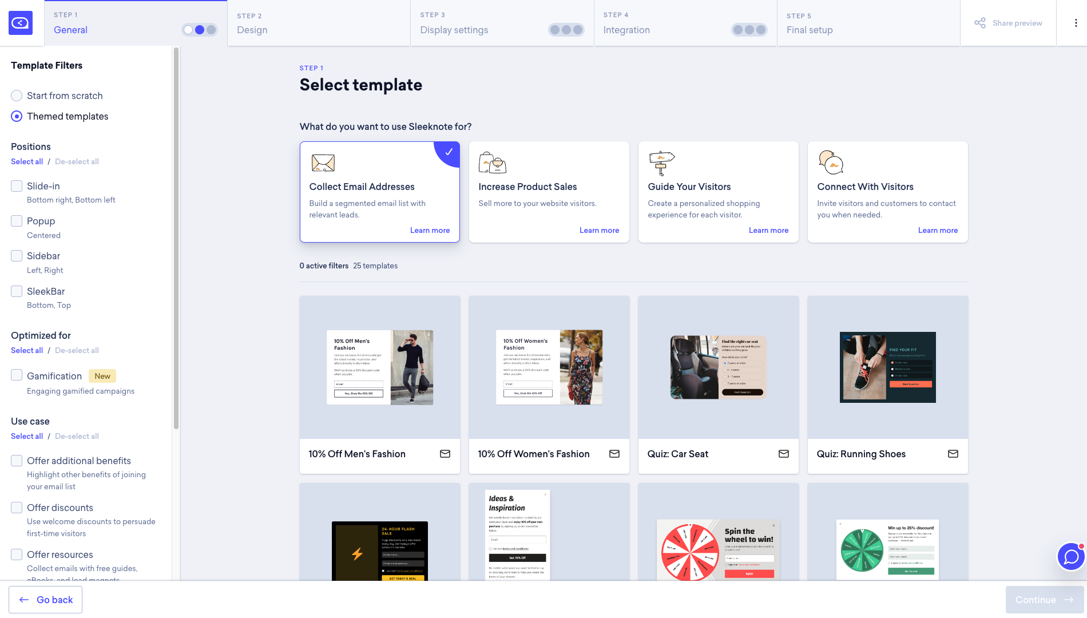The height and width of the screenshot is (618, 1087).
Task: Choose the Quiz: Running Shoes template thumbnail
Action: [887, 367]
